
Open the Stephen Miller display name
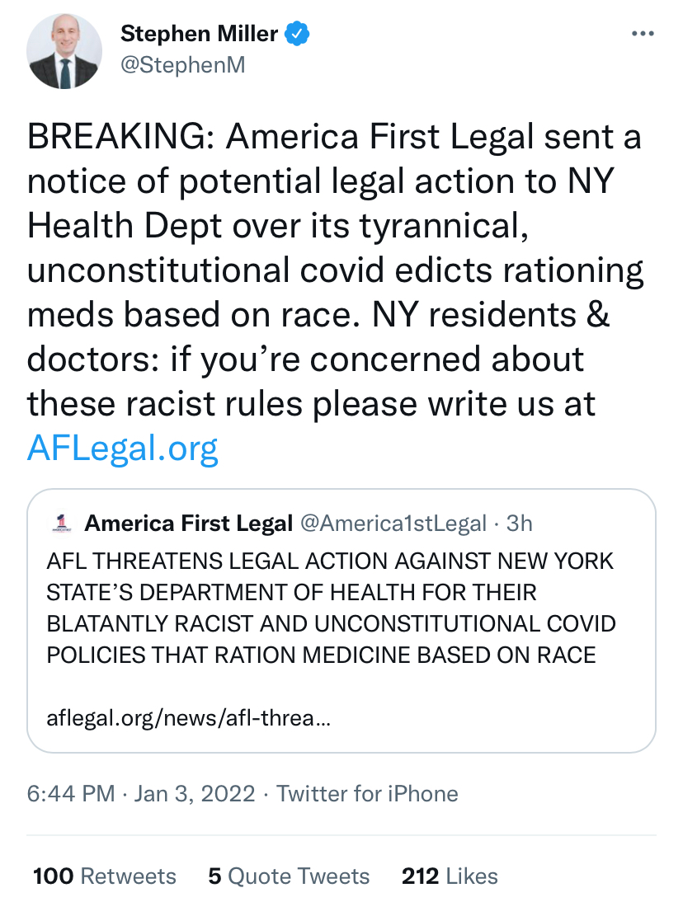click(x=200, y=35)
